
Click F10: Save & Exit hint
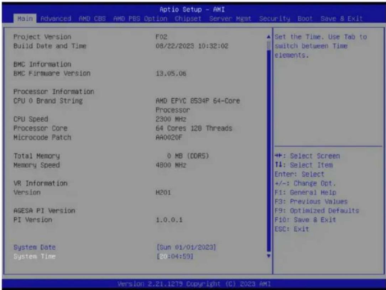point(305,220)
